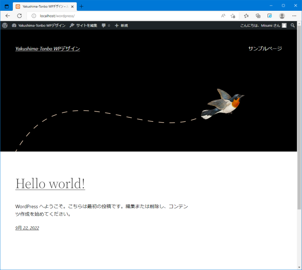Open Read aloud icon in address bar
302x270 pixels.
[x=223, y=16]
